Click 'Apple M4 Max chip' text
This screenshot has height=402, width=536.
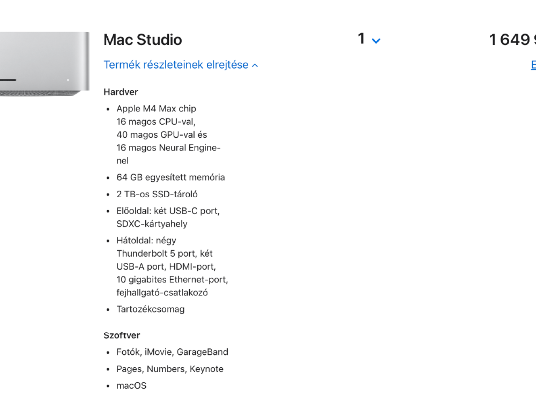[156, 108]
